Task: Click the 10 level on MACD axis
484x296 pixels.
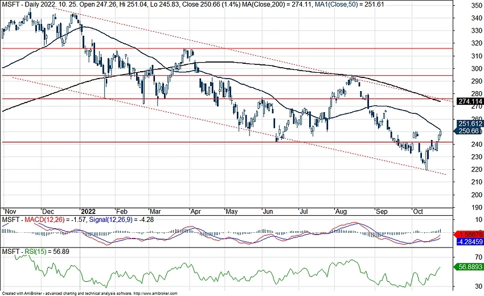Action: [x=478, y=220]
